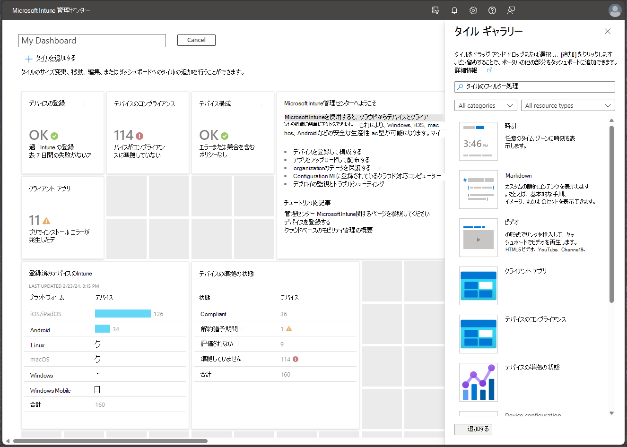Click the plus icon for タイルを追加する

tap(29, 59)
